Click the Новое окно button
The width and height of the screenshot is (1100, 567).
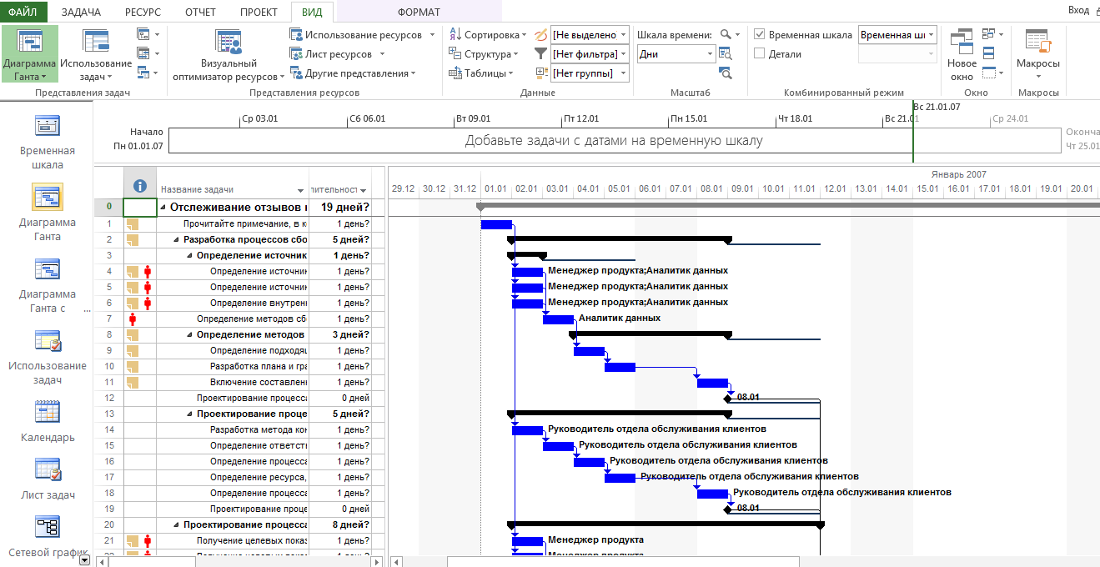[962, 54]
